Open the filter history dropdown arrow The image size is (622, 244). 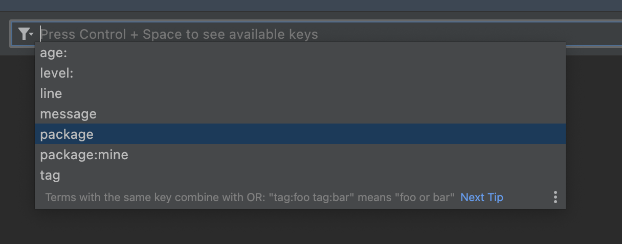pyautogui.click(x=32, y=35)
